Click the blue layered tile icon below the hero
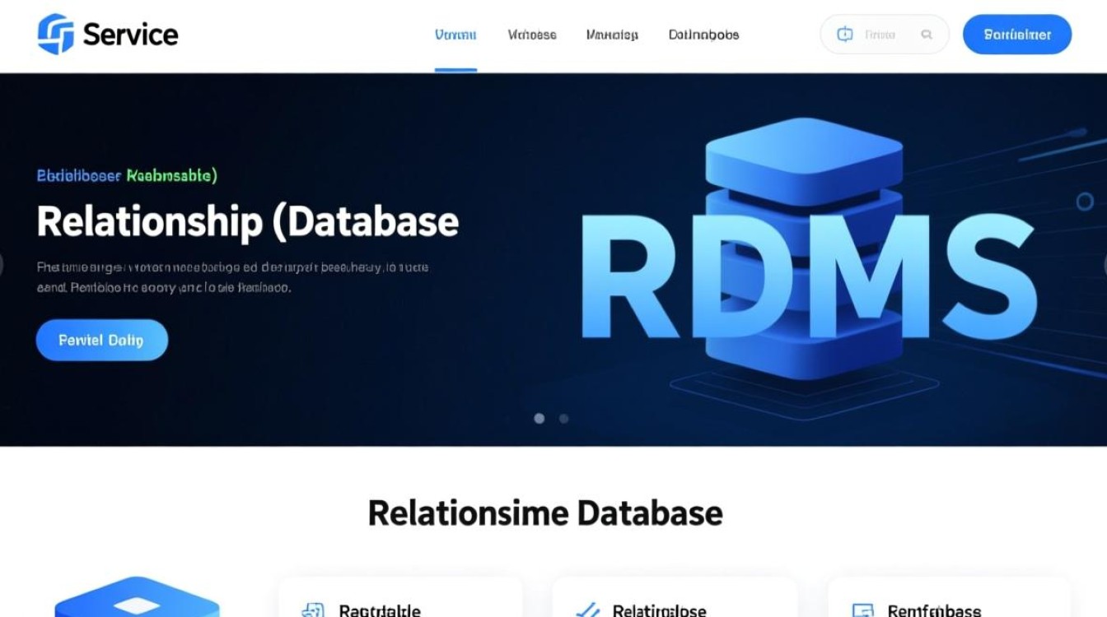Viewport: 1107px width, 617px height. tap(137, 599)
